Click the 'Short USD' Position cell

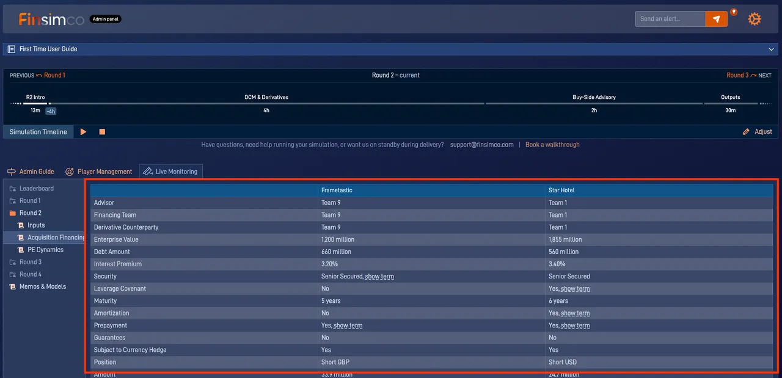(x=659, y=362)
